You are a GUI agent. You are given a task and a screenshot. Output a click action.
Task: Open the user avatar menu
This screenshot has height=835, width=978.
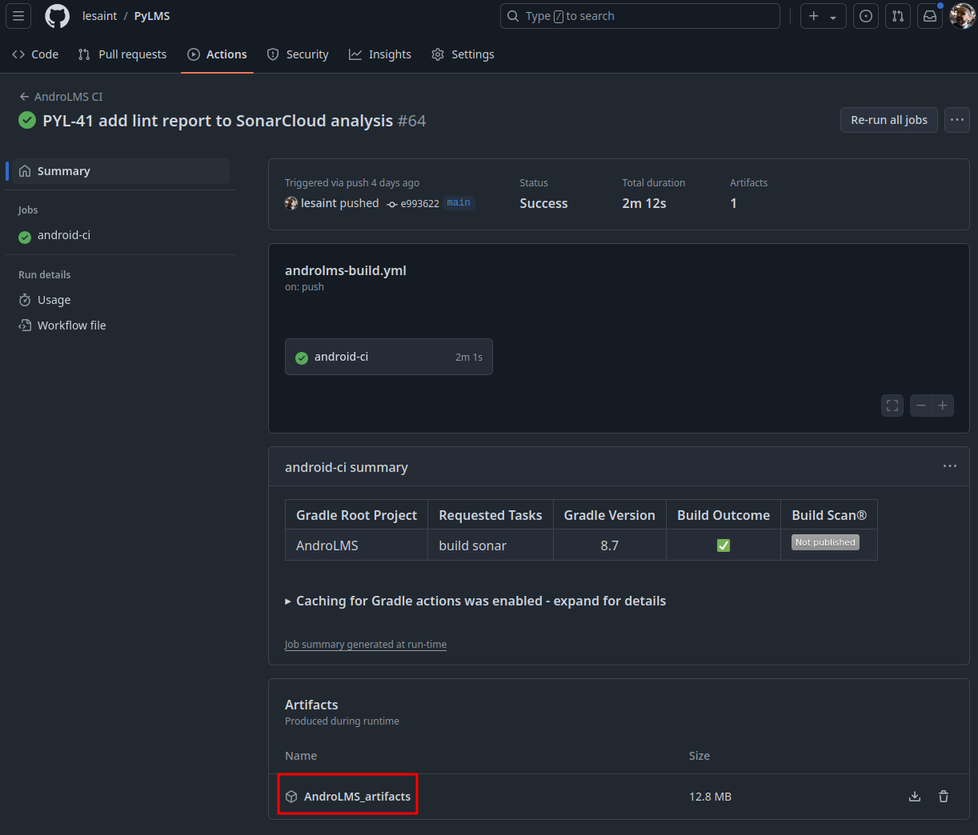(x=962, y=16)
